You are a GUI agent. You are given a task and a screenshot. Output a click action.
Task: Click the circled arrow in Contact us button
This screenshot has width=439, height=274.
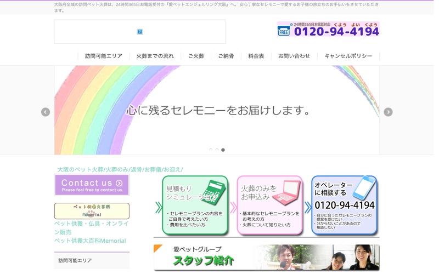(x=119, y=183)
